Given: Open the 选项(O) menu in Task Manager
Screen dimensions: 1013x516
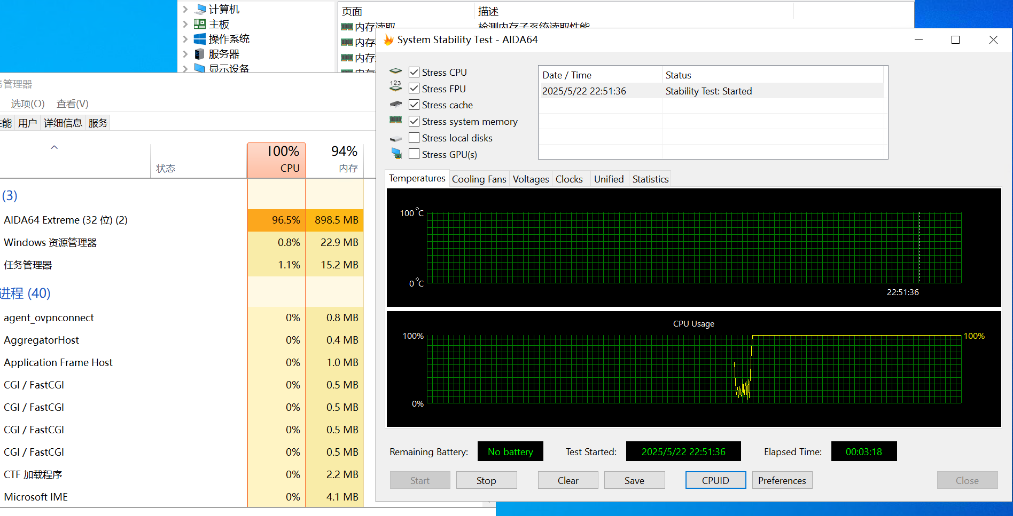Looking at the screenshot, I should click(28, 104).
